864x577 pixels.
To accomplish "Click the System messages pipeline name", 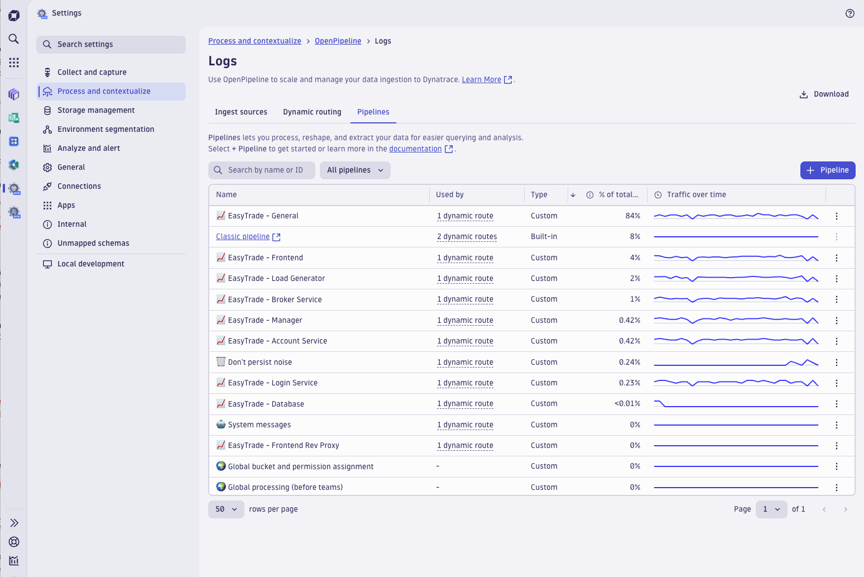I will coord(259,425).
